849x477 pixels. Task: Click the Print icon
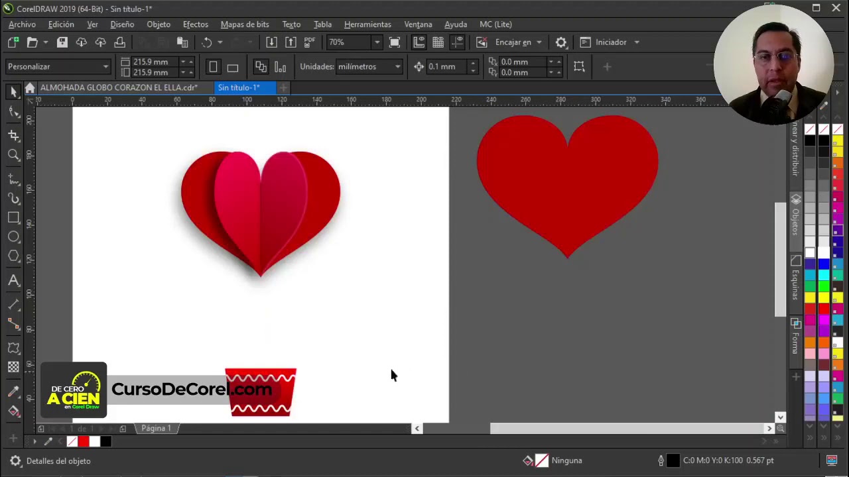(120, 42)
